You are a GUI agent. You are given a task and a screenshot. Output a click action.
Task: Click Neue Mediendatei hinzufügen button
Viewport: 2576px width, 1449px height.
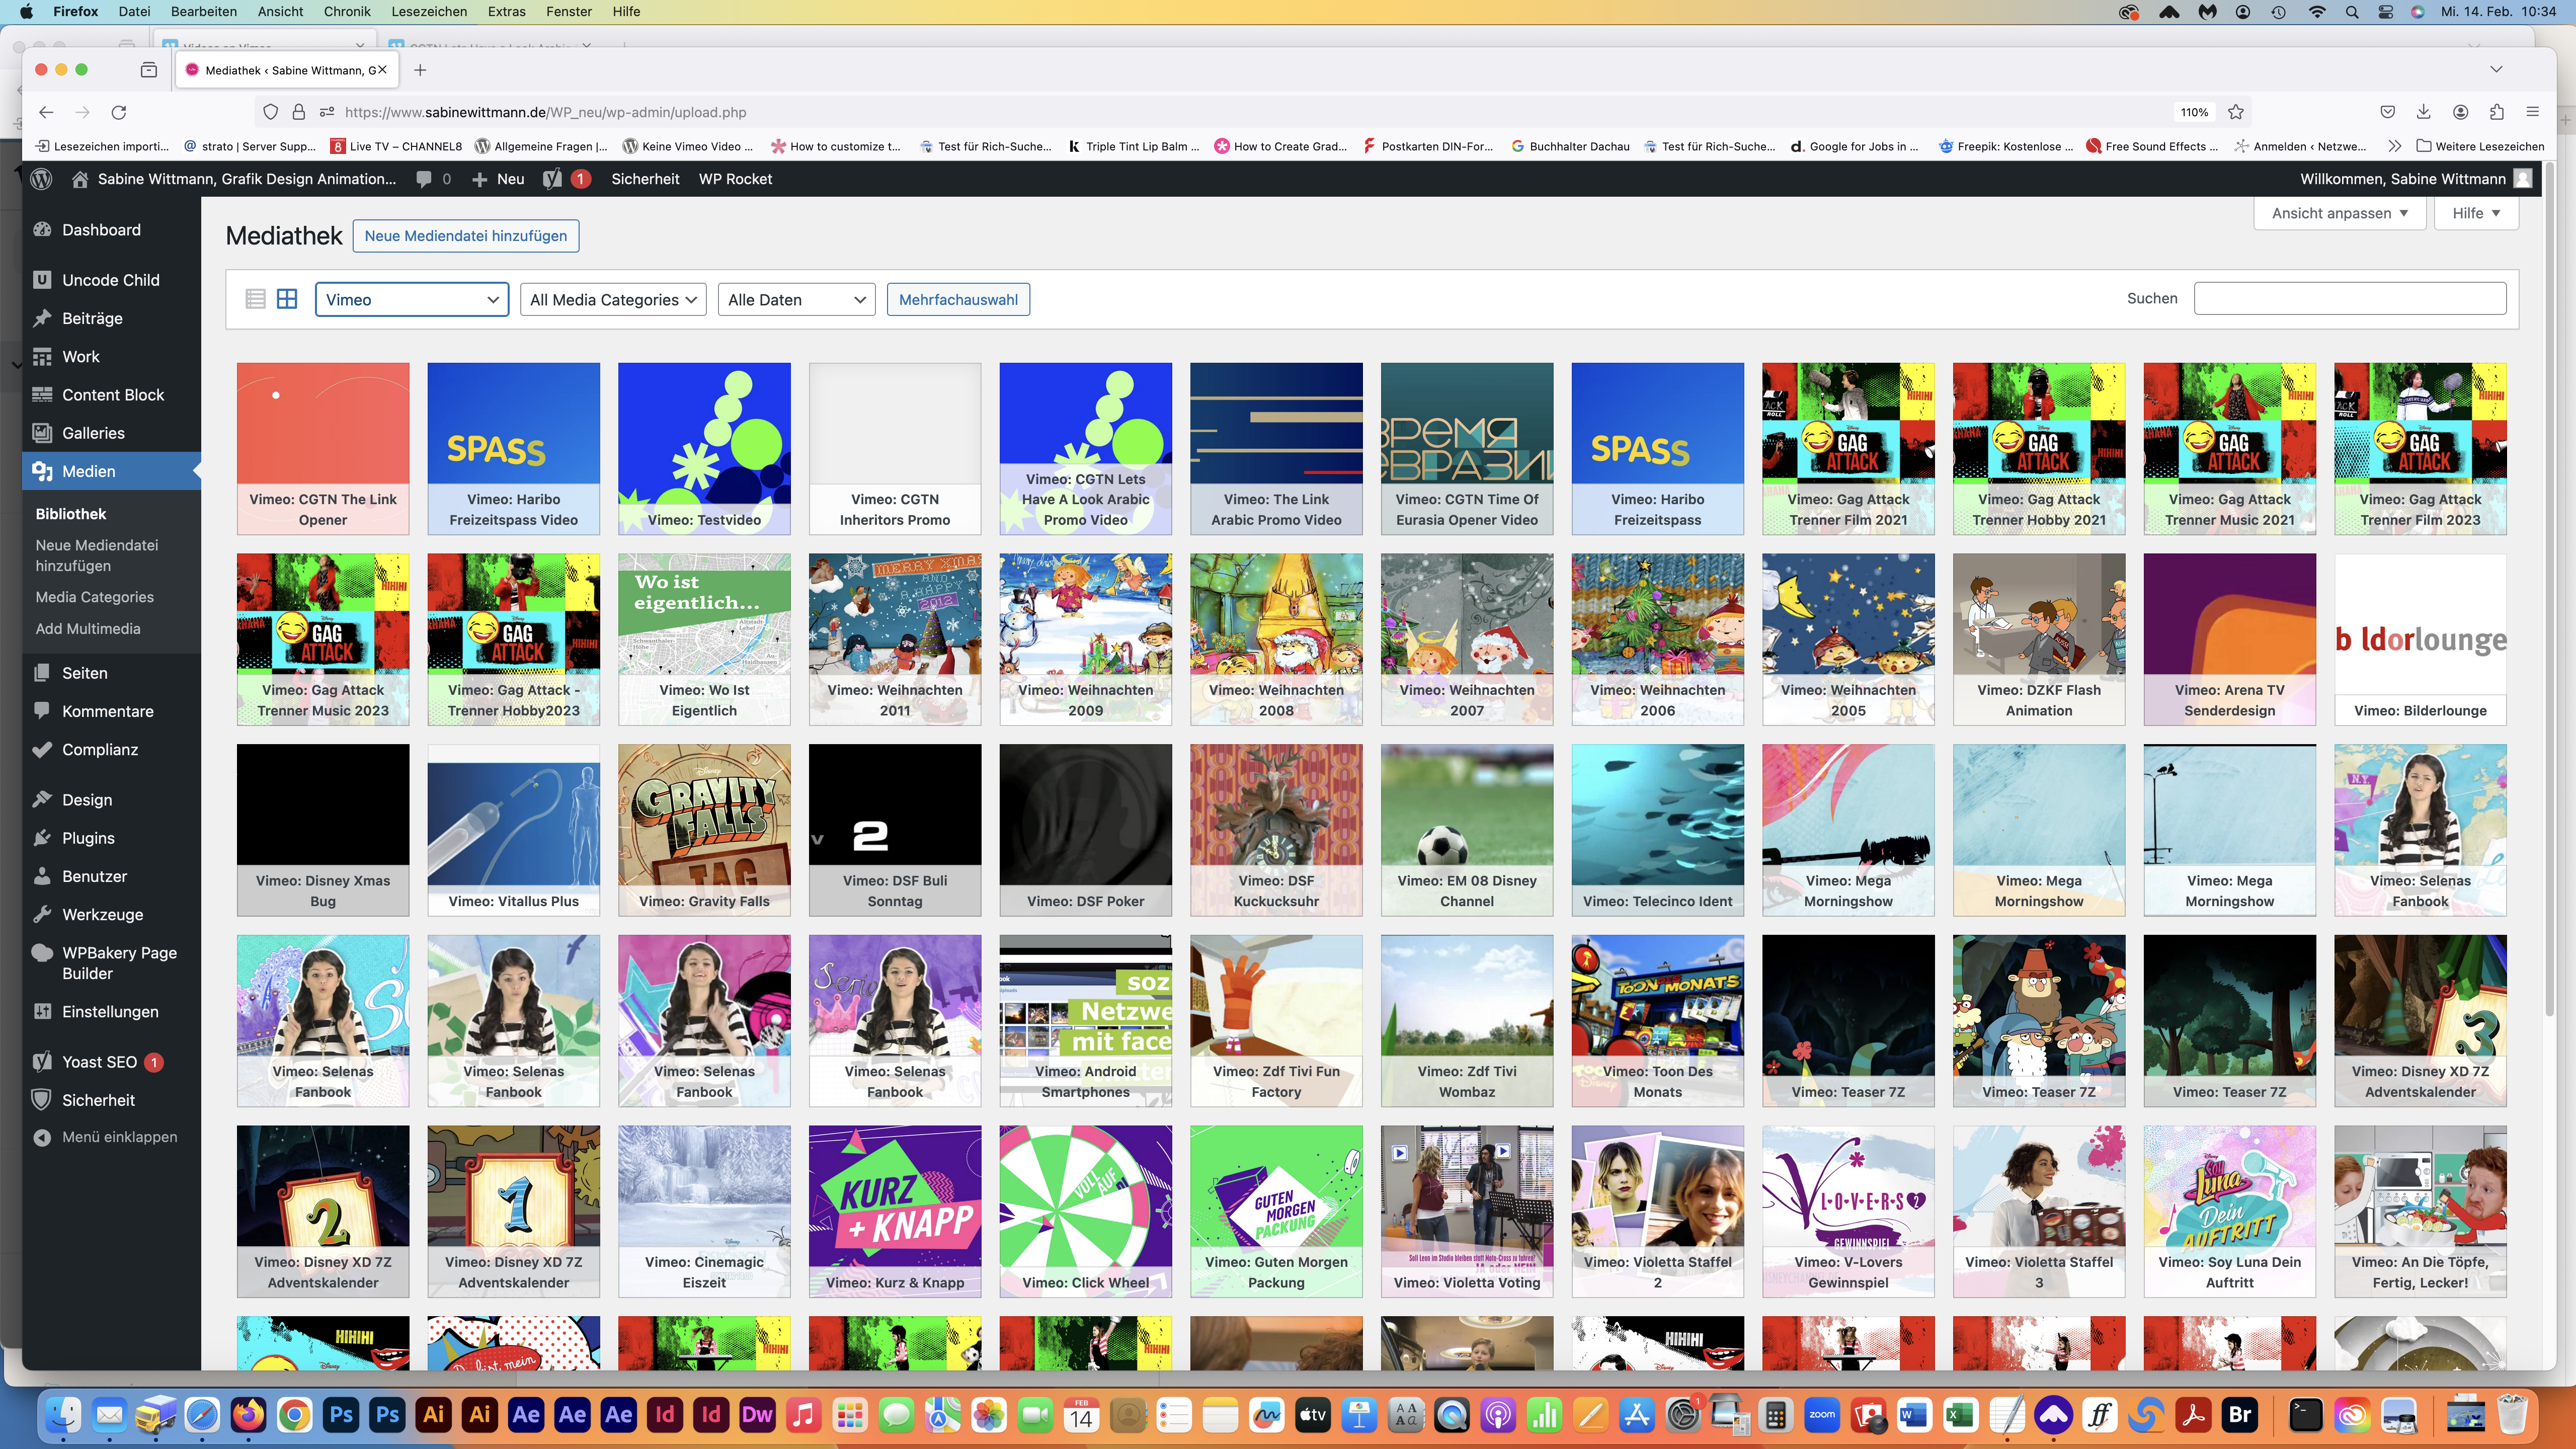(x=465, y=236)
